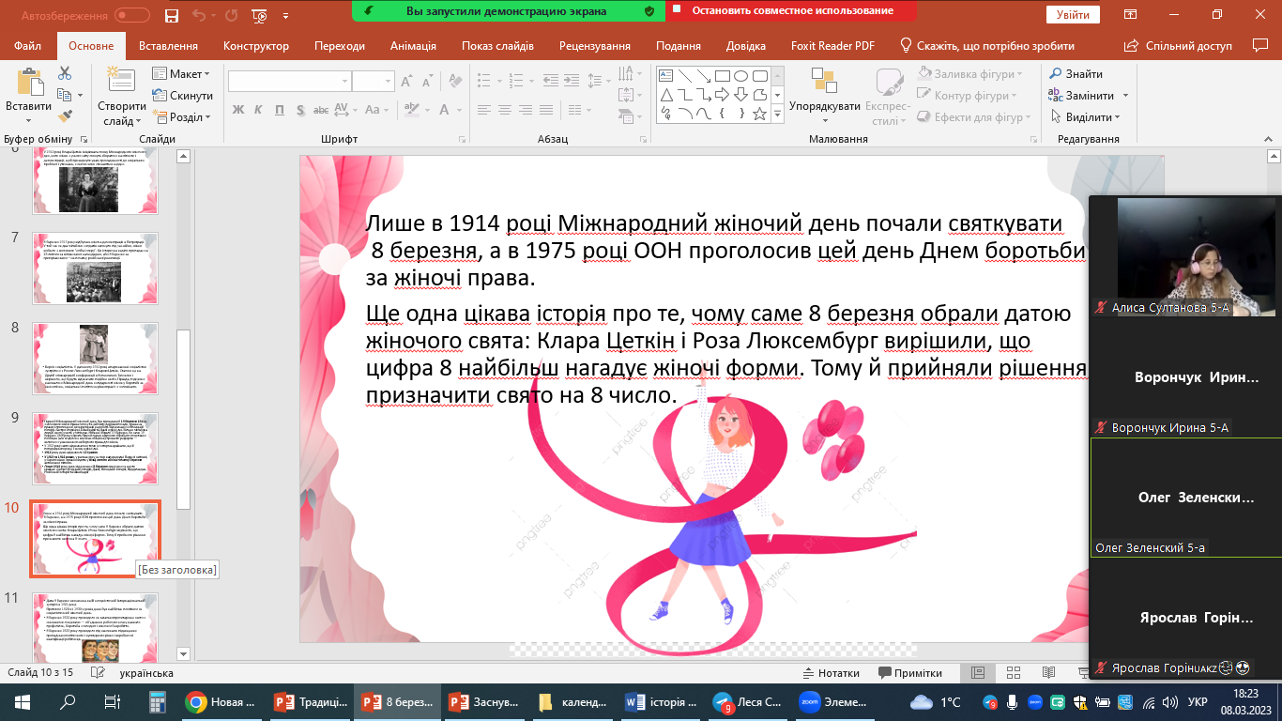Viewport: 1282px width, 721px height.
Task: Click the bulleted list icon
Action: pos(484,81)
